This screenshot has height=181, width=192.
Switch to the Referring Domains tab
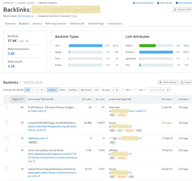(x=56, y=23)
